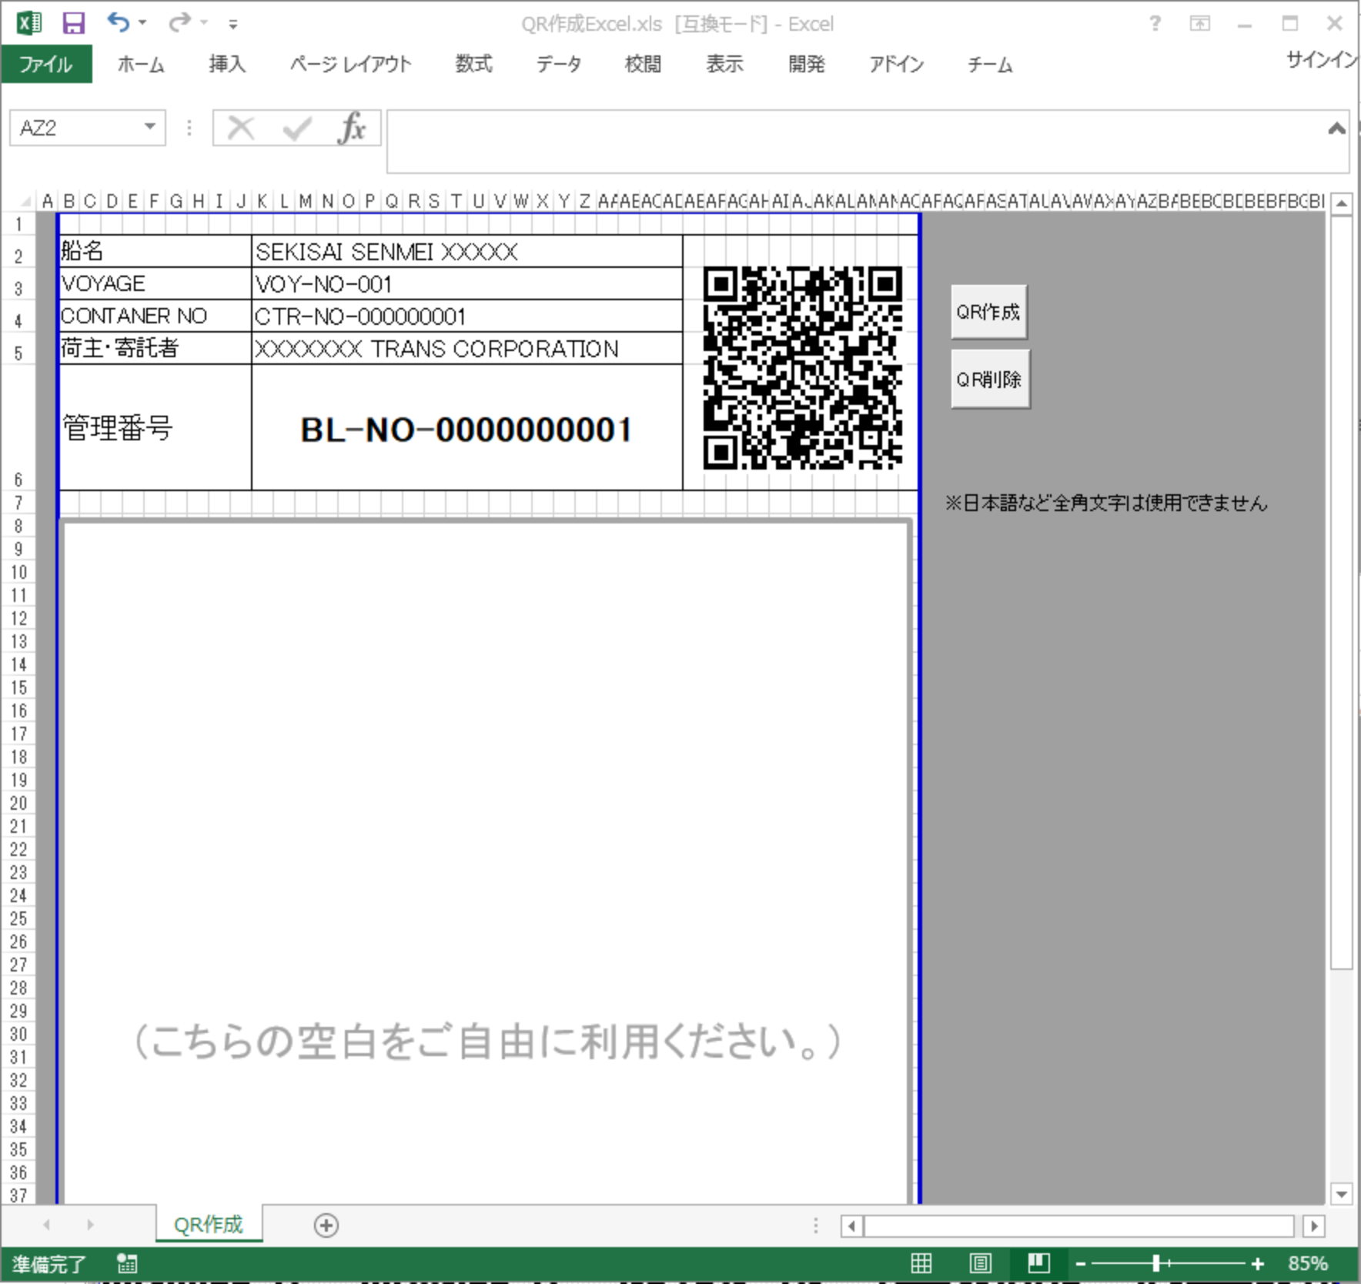Open the Undo history dropdown arrow
Image resolution: width=1361 pixels, height=1284 pixels.
142,23
